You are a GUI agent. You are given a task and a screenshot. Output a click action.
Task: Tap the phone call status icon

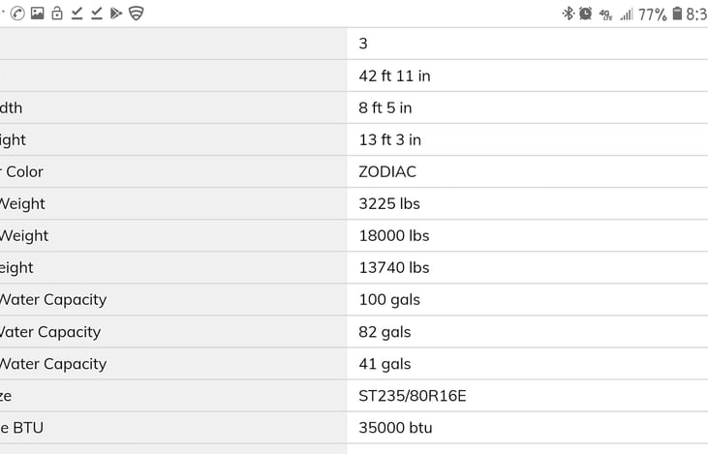coord(16,14)
